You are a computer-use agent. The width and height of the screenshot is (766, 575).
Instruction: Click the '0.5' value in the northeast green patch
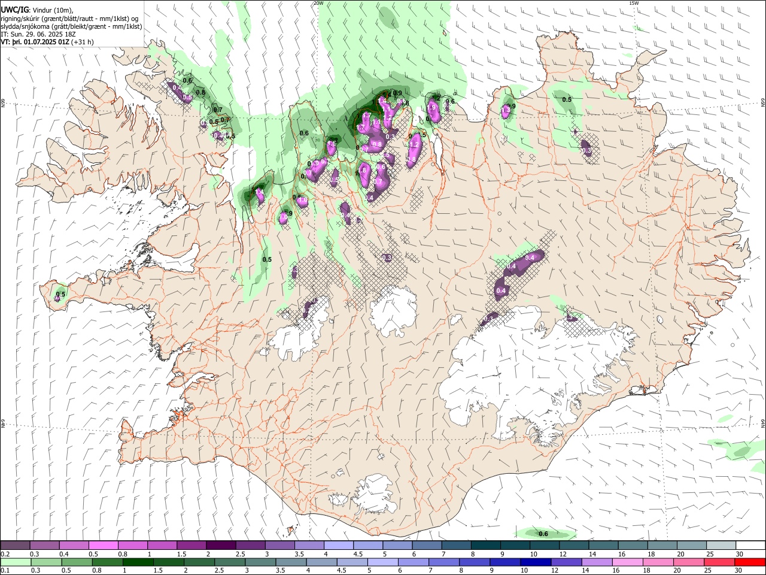pos(567,99)
